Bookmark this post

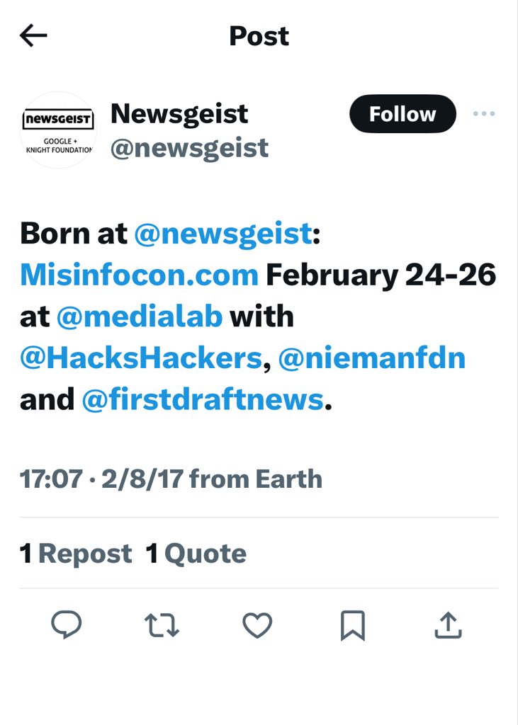click(352, 624)
